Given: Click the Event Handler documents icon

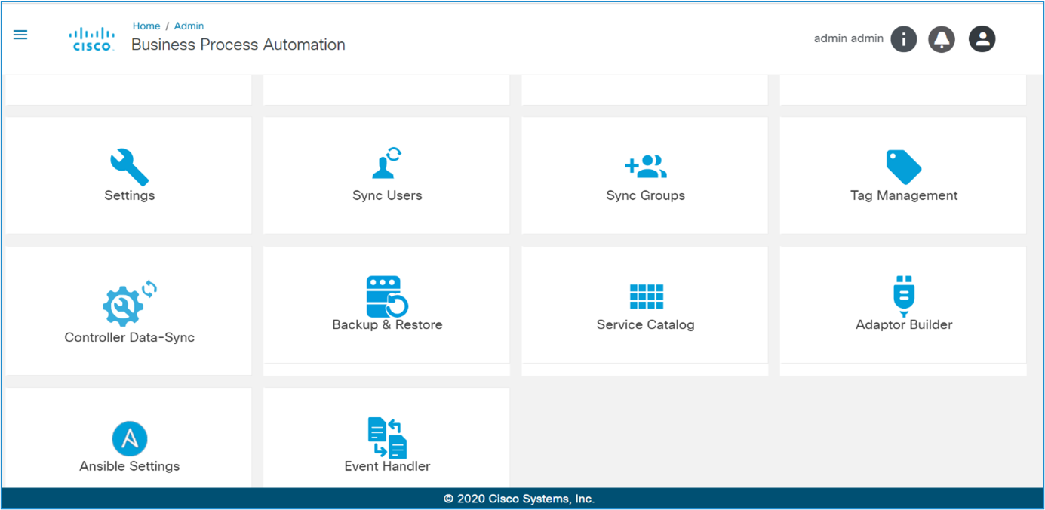Looking at the screenshot, I should tap(387, 438).
